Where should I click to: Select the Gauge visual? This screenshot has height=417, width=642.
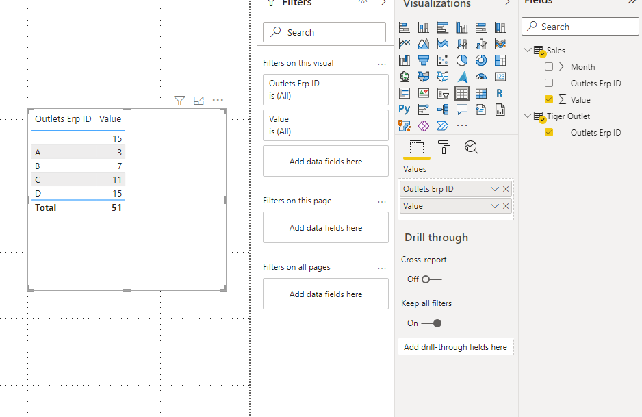481,77
